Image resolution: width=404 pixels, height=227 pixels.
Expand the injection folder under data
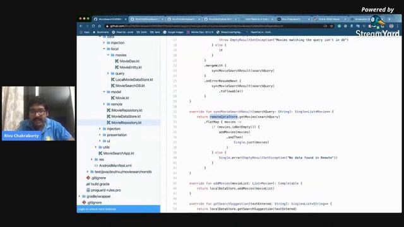(104, 43)
